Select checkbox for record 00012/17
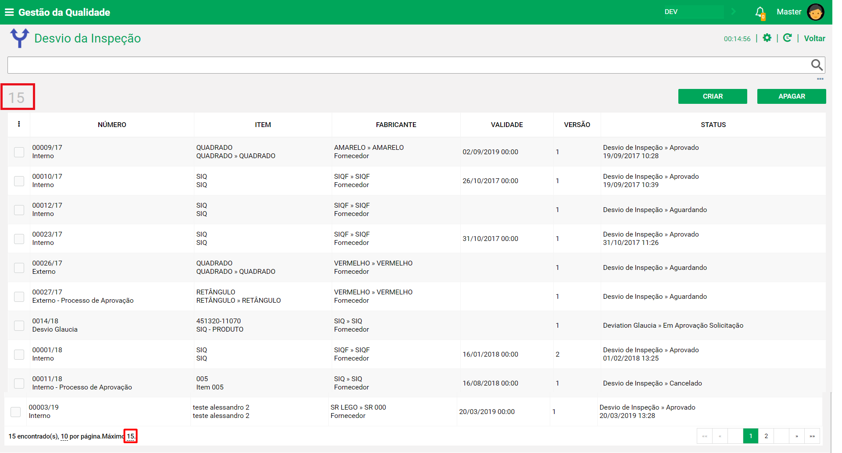 (x=19, y=210)
